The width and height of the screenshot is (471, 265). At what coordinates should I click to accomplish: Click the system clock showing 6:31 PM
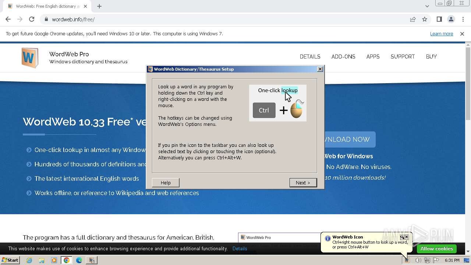[x=452, y=260]
